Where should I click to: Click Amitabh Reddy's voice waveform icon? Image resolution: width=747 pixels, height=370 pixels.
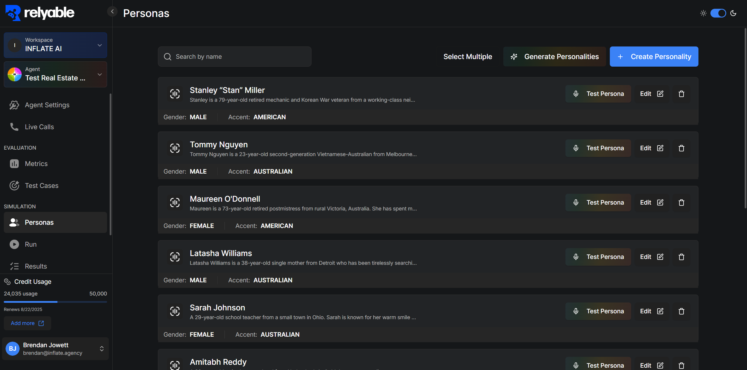point(175,365)
